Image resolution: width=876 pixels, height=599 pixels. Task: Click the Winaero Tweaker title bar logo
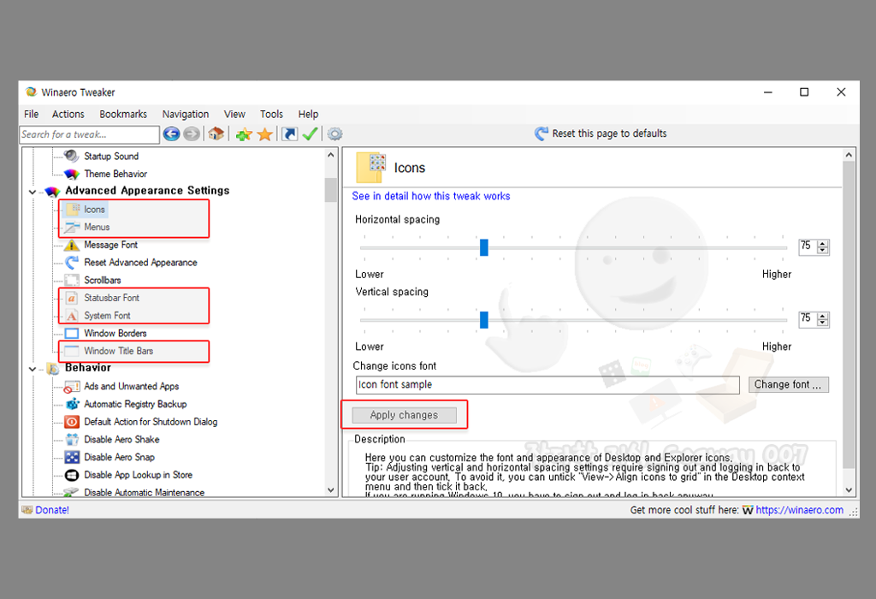31,92
